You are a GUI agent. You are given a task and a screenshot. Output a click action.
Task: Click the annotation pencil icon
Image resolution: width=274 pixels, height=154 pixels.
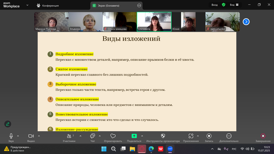pyautogui.click(x=8, y=124)
